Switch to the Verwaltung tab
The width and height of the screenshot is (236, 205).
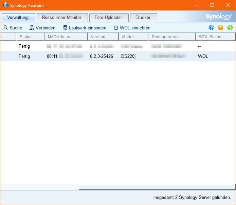18,18
